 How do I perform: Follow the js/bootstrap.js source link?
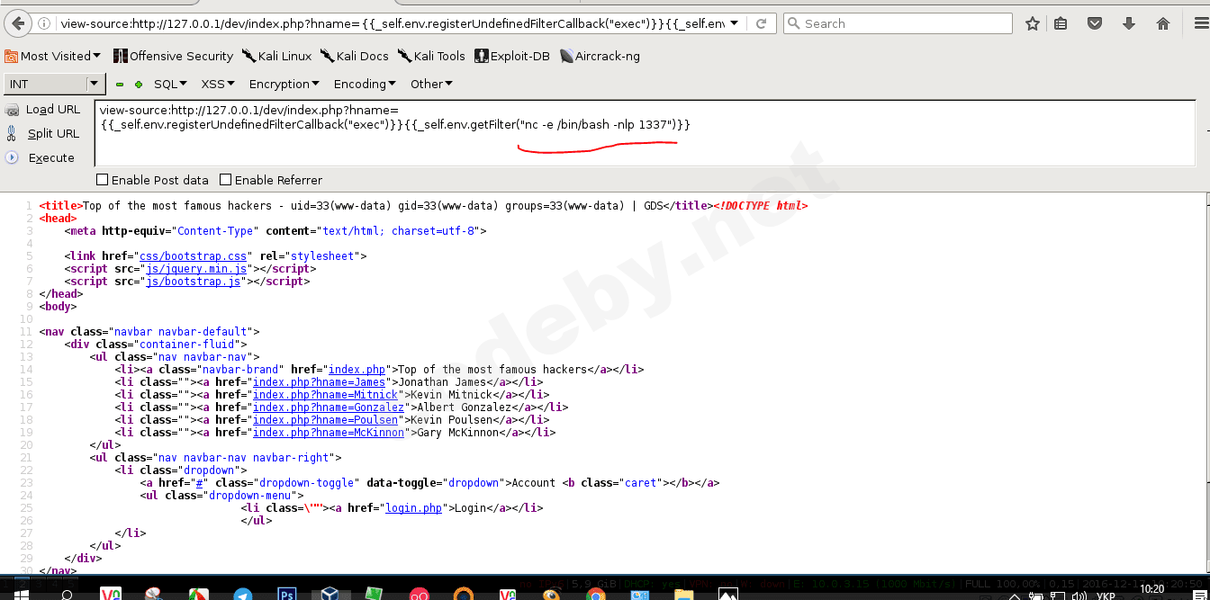click(194, 282)
